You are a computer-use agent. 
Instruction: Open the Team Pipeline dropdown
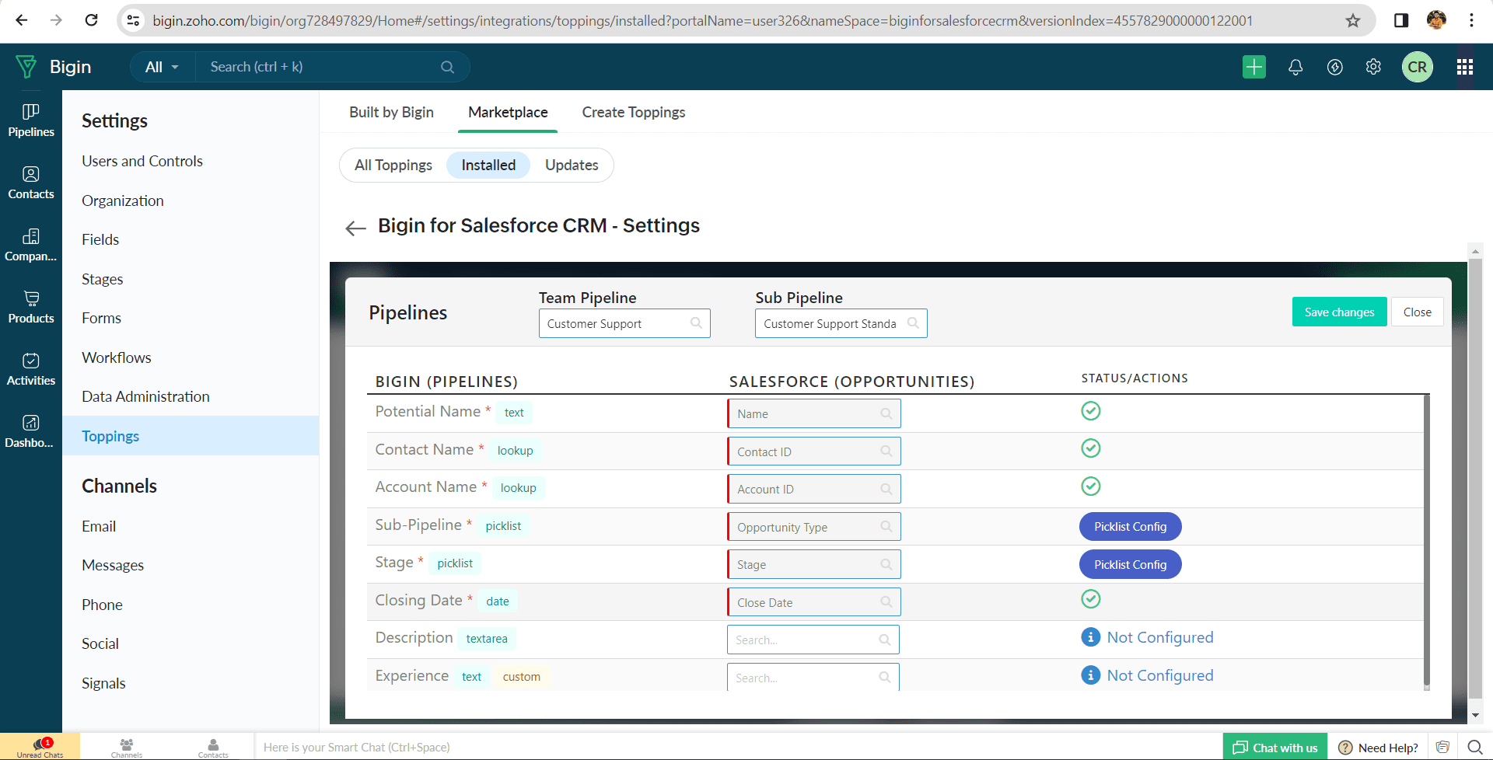coord(624,323)
